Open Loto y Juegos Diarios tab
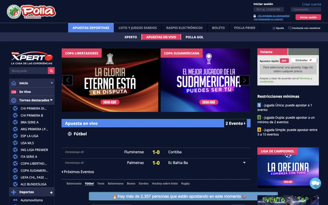This screenshot has width=328, height=205. pyautogui.click(x=138, y=28)
